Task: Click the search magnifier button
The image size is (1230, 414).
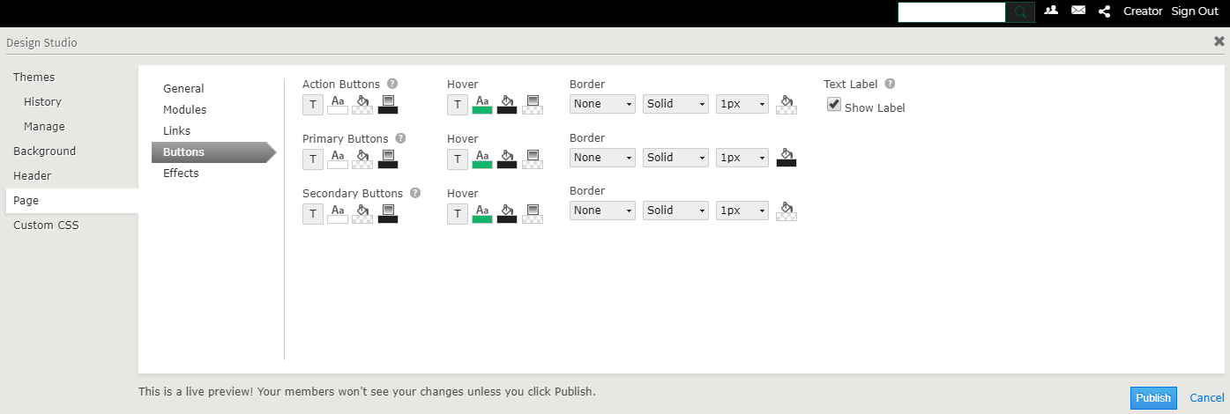Action: (x=1020, y=11)
